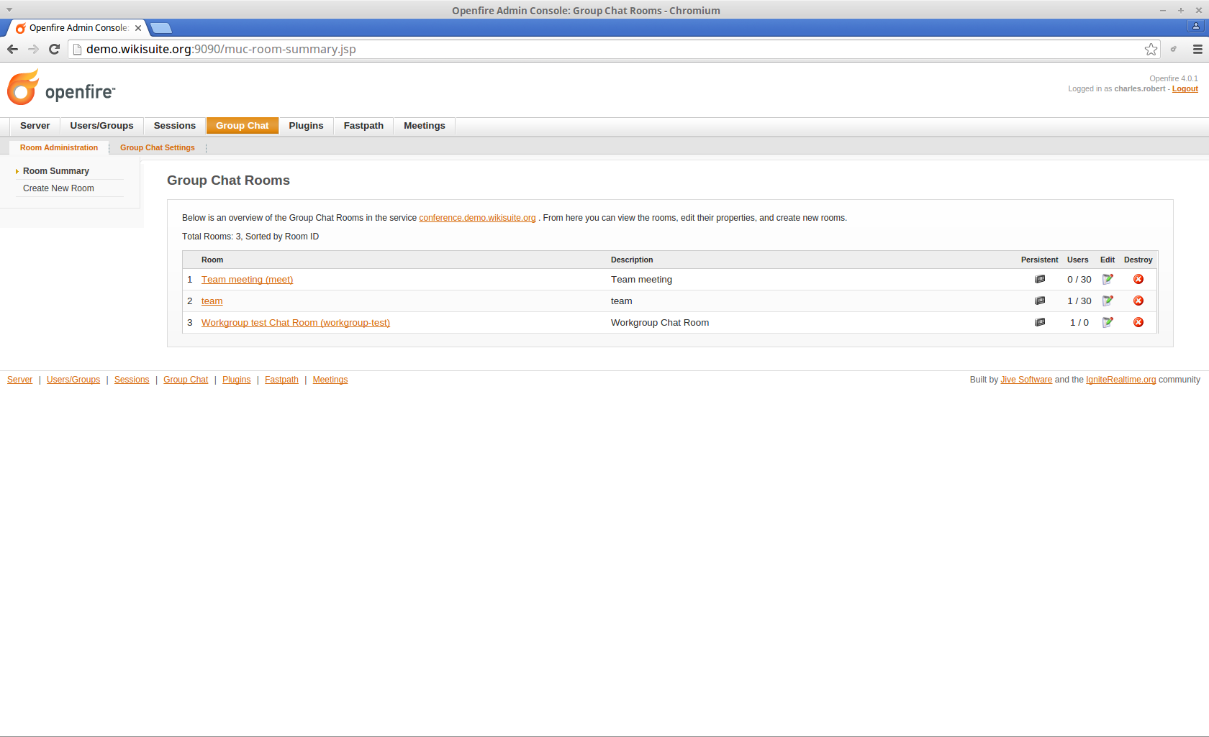Viewport: 1209px width, 737px height.
Task: Destroy the Team meeting room
Action: (1138, 279)
